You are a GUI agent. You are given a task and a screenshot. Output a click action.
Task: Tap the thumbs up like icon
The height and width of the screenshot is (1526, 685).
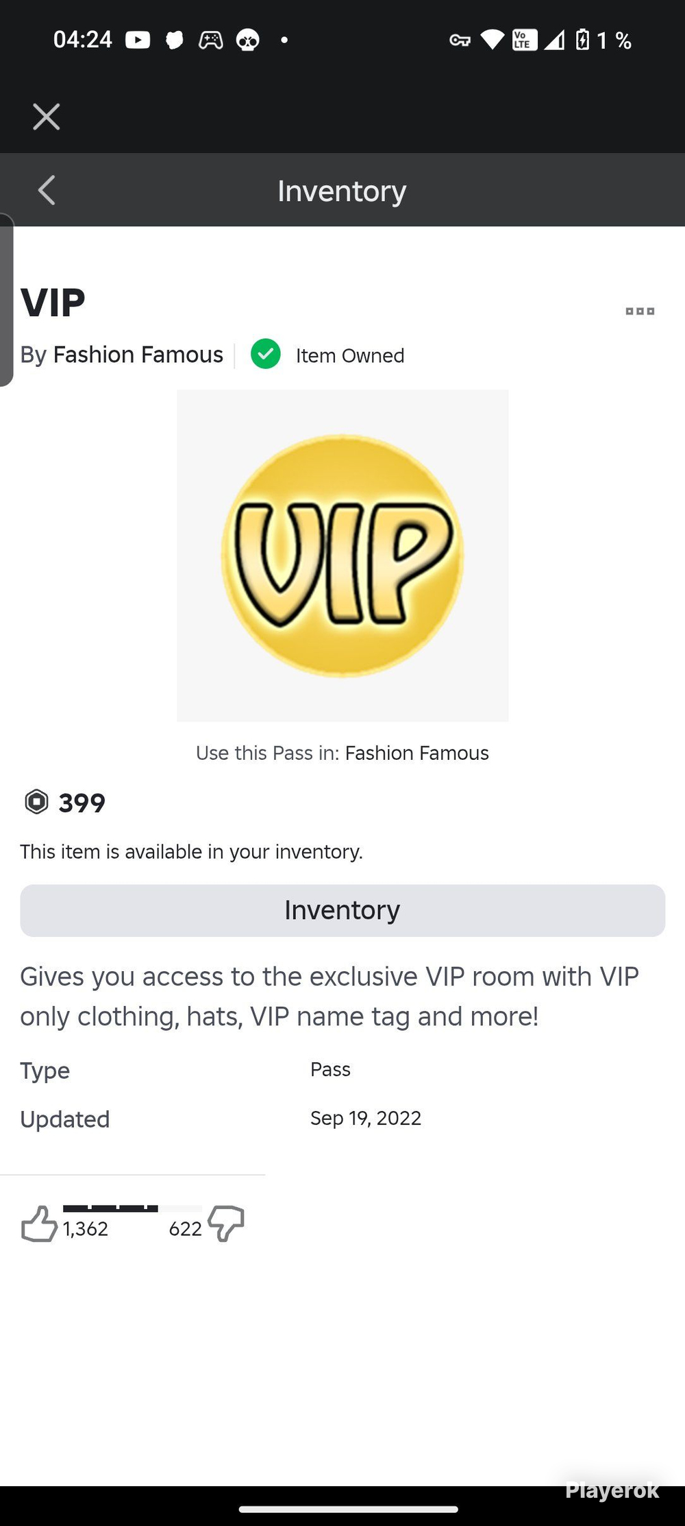[x=39, y=1224]
